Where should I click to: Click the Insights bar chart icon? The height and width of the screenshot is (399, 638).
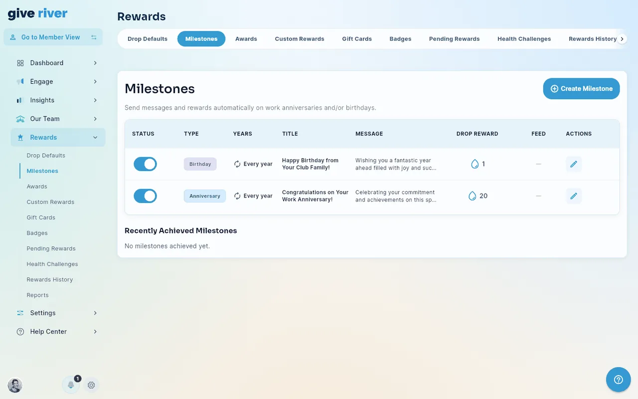point(20,100)
